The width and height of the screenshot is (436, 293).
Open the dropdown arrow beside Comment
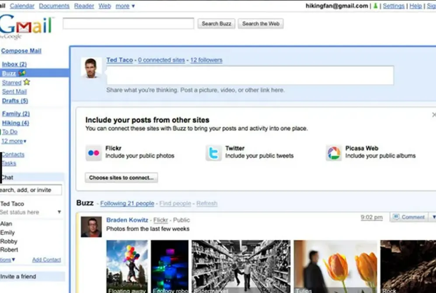tap(433, 217)
